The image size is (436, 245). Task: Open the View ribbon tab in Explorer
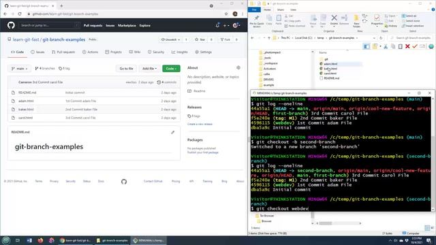click(x=293, y=10)
